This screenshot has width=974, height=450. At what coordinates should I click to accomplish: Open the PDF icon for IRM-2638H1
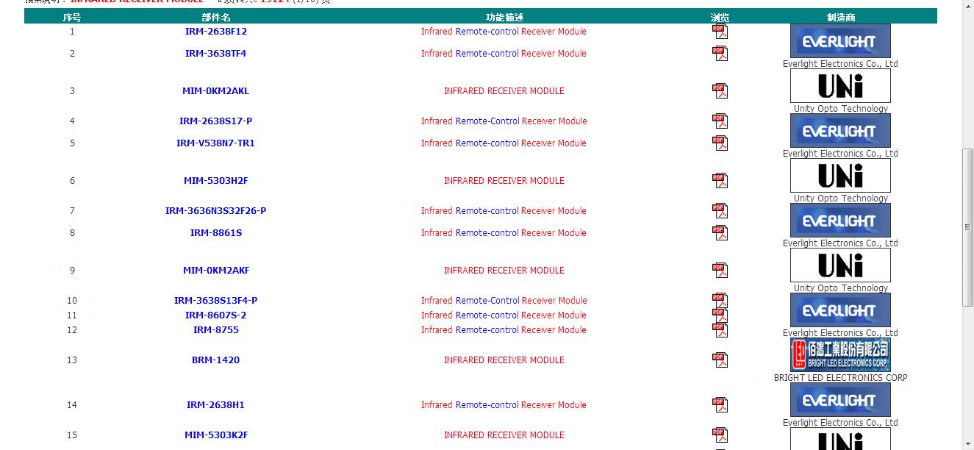720,405
